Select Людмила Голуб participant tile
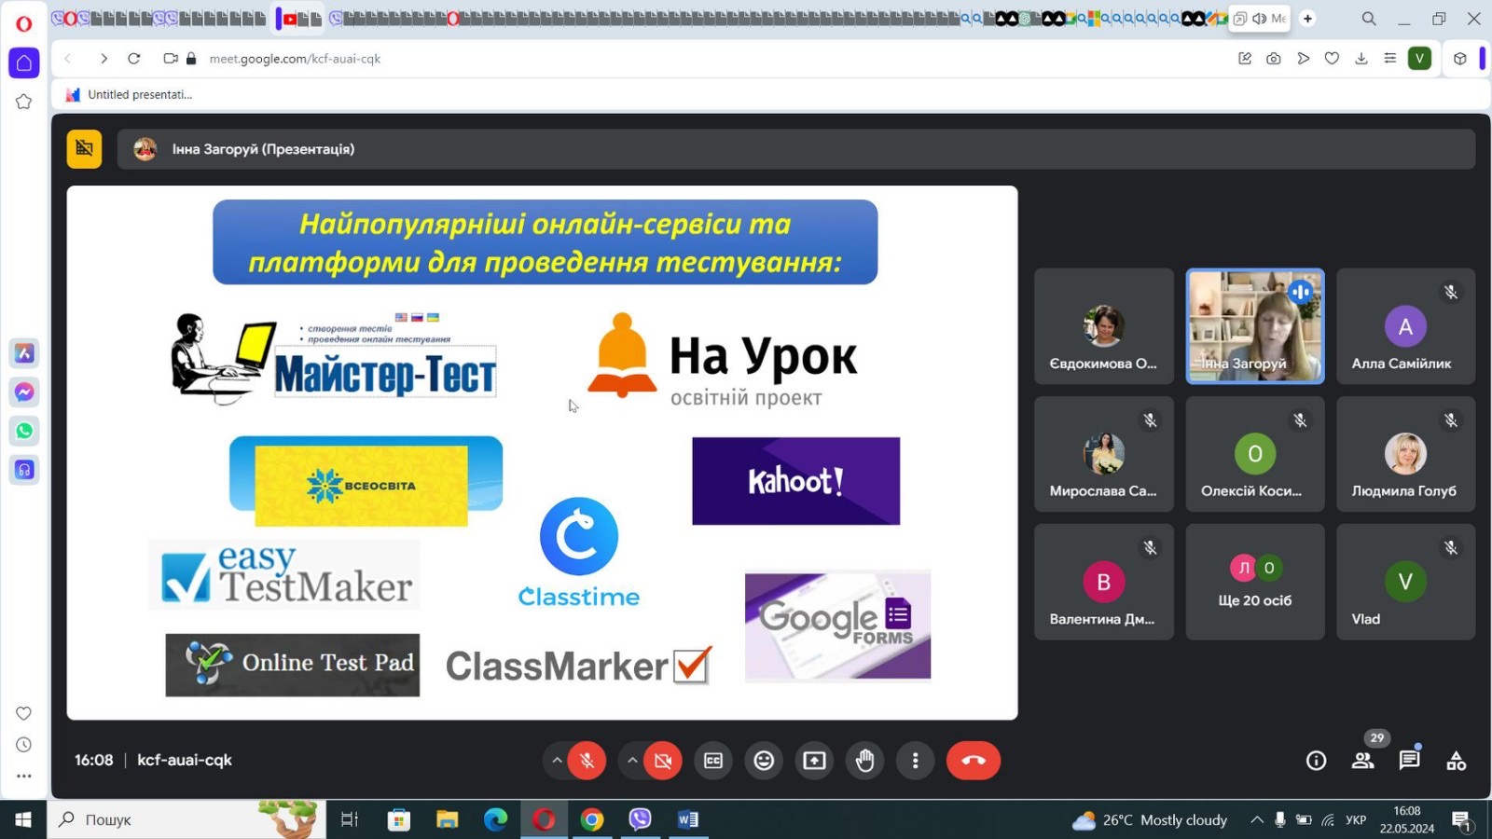1492x839 pixels. click(1406, 454)
